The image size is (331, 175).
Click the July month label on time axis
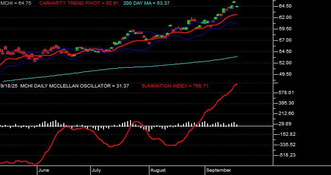point(96,170)
